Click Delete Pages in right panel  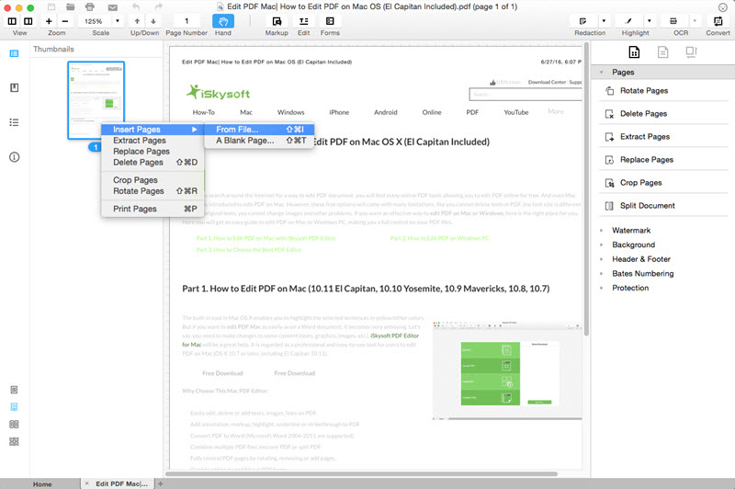662,113
